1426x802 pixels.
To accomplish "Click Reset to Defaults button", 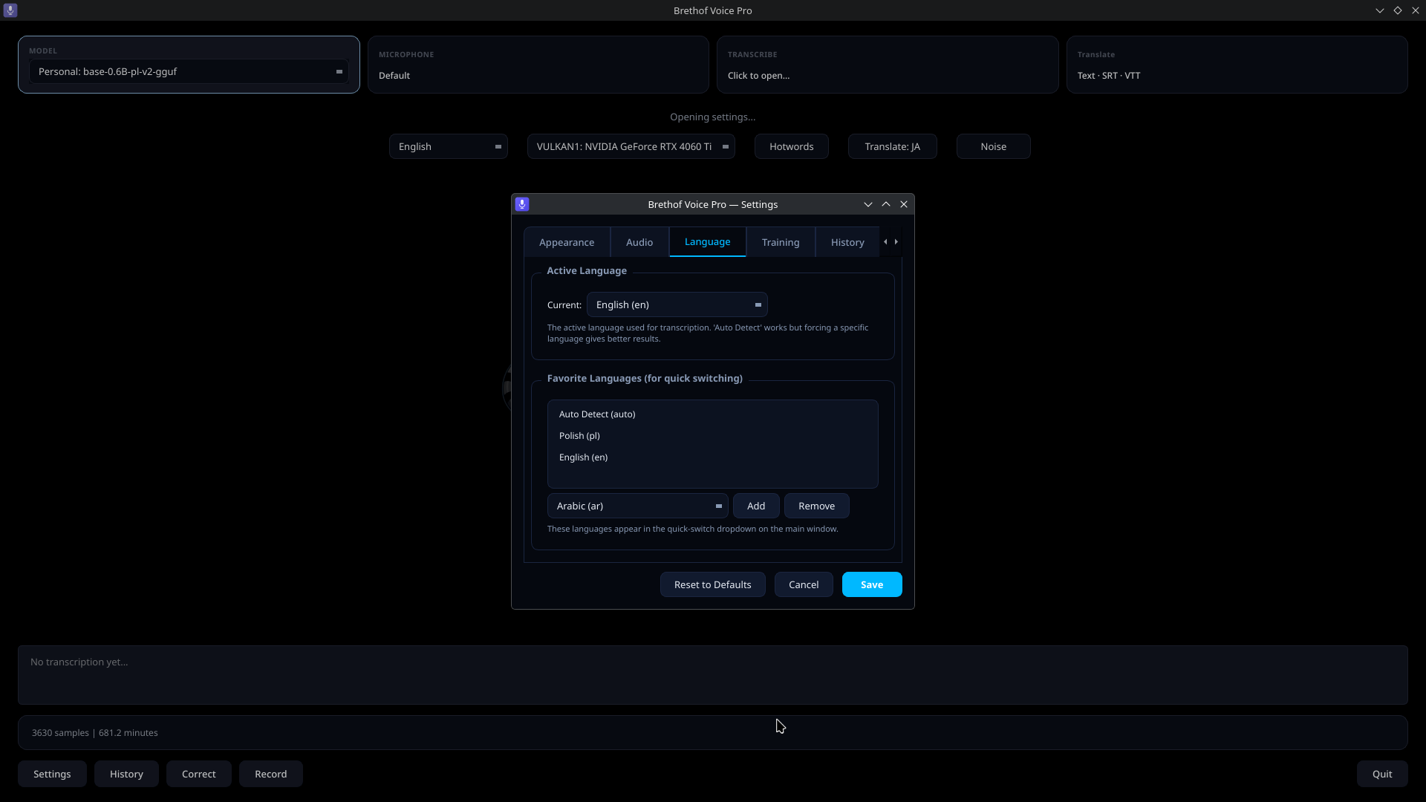I will click(713, 584).
